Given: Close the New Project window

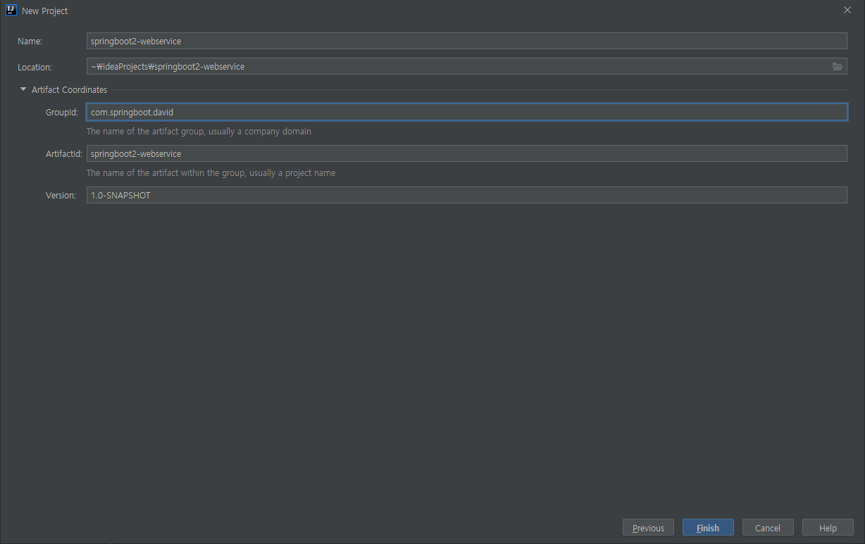Looking at the screenshot, I should [x=847, y=11].
